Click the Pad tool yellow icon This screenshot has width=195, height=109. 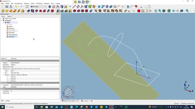pos(3,11)
